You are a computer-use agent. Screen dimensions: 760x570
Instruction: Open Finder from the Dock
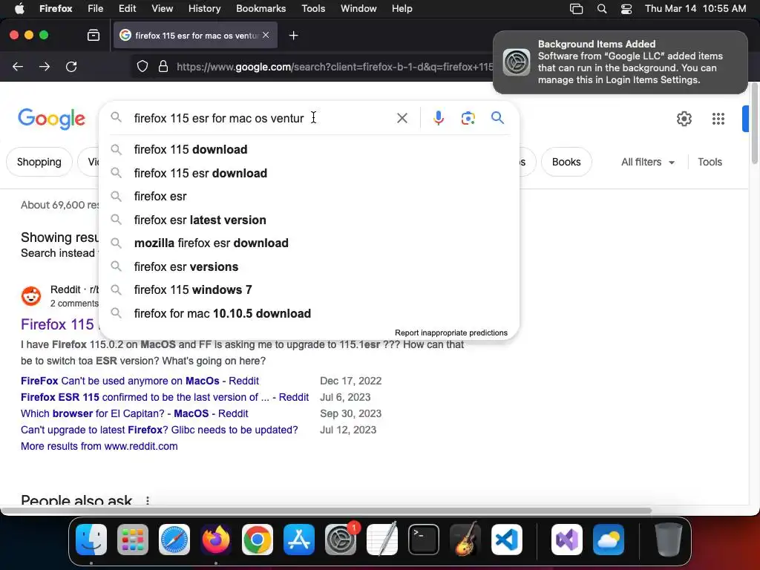pyautogui.click(x=91, y=540)
